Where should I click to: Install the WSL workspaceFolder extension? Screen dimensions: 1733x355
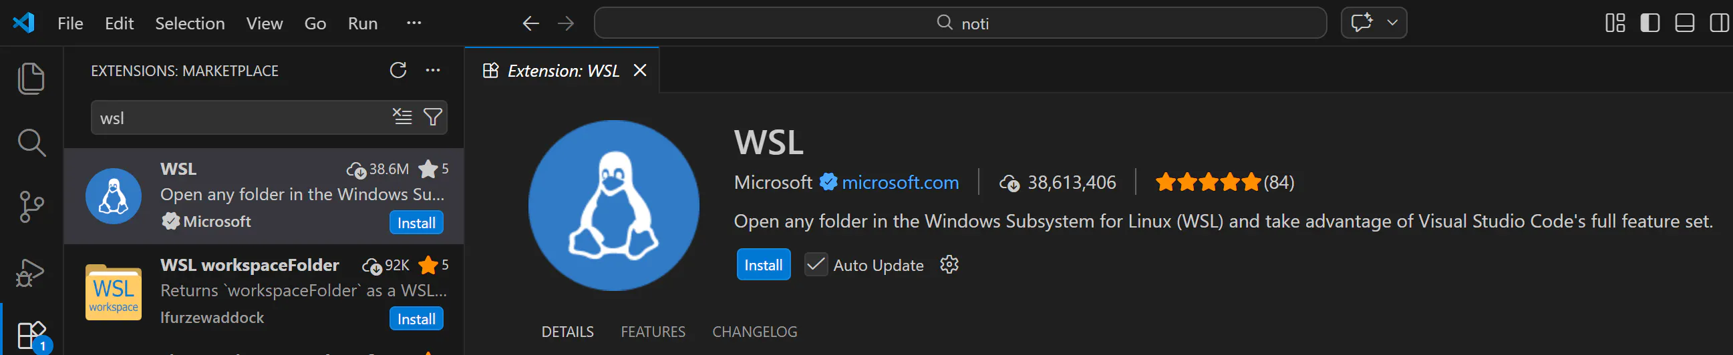416,319
